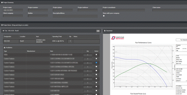Click the Notes field in the HG-5130 row

tap(86, 41)
